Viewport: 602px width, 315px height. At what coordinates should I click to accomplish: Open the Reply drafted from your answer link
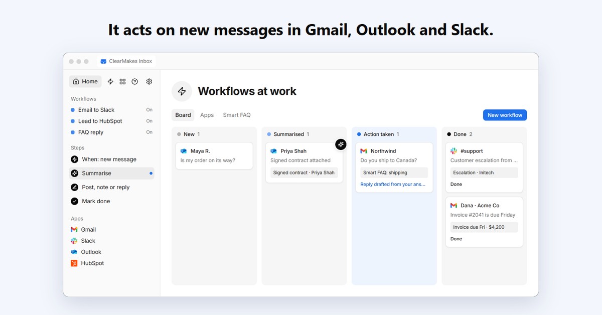393,184
